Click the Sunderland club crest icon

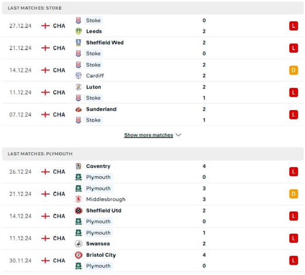click(x=78, y=109)
